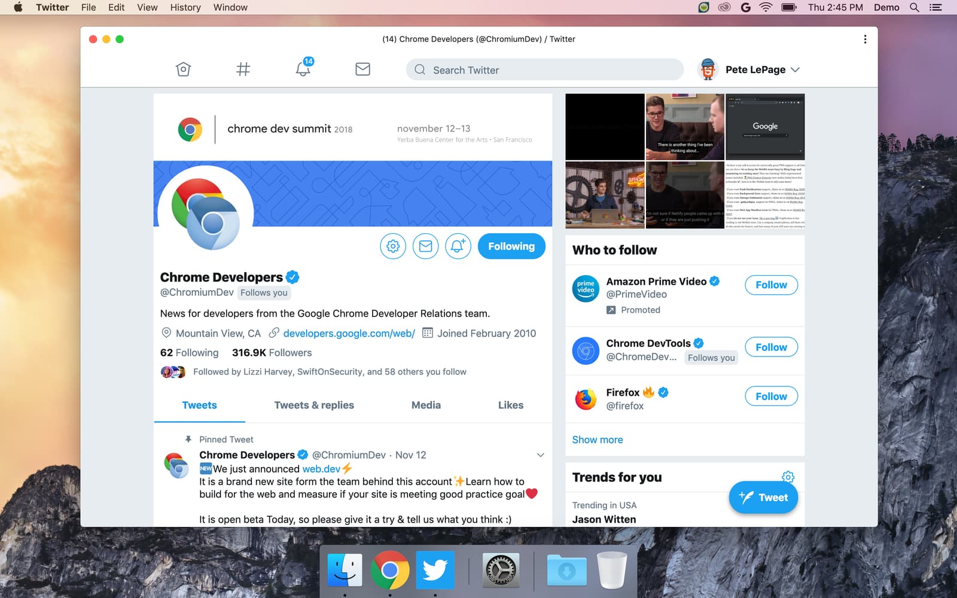Follow the Firefox account
The height and width of the screenshot is (598, 957).
pos(770,396)
